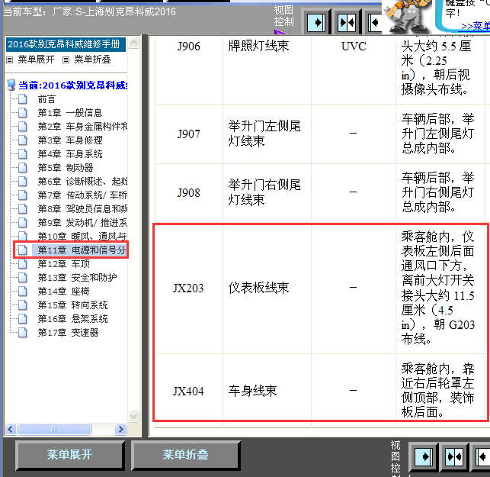Open 第14章 座椅
The width and height of the screenshot is (490, 477).
[x=63, y=292]
